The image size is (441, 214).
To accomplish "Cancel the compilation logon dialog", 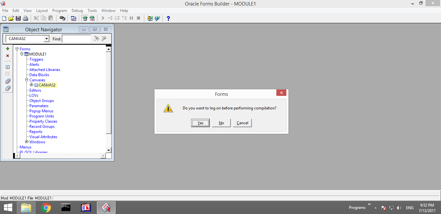I will click(x=242, y=123).
